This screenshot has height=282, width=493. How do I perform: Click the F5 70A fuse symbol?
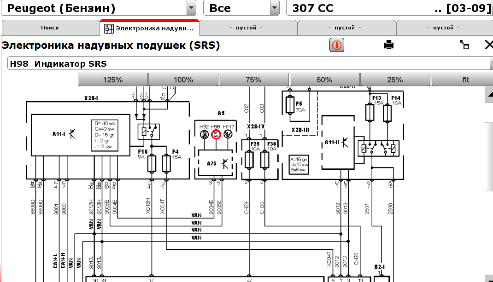[x=290, y=105]
